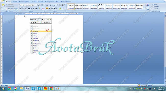Click the Заменить button
Image resolution: width=166 pixels, height=93 pixels.
(x=155, y=7)
